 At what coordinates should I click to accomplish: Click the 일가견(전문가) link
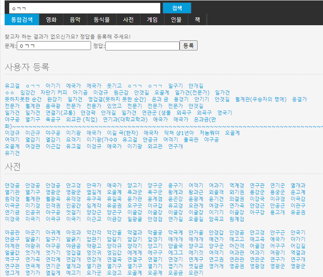pos(192,92)
